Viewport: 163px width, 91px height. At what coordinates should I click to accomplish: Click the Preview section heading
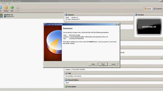(141, 15)
